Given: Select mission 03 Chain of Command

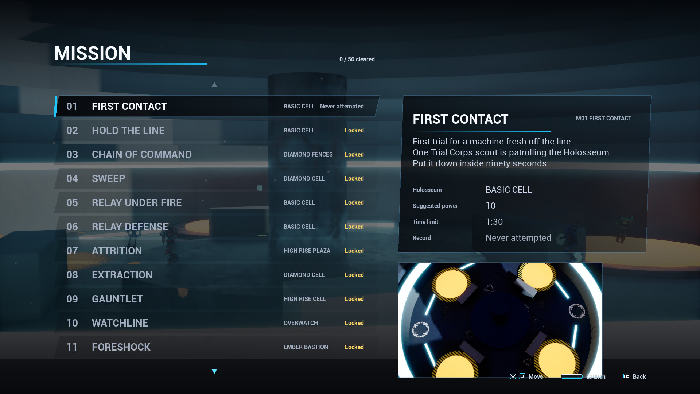Looking at the screenshot, I should (x=217, y=154).
